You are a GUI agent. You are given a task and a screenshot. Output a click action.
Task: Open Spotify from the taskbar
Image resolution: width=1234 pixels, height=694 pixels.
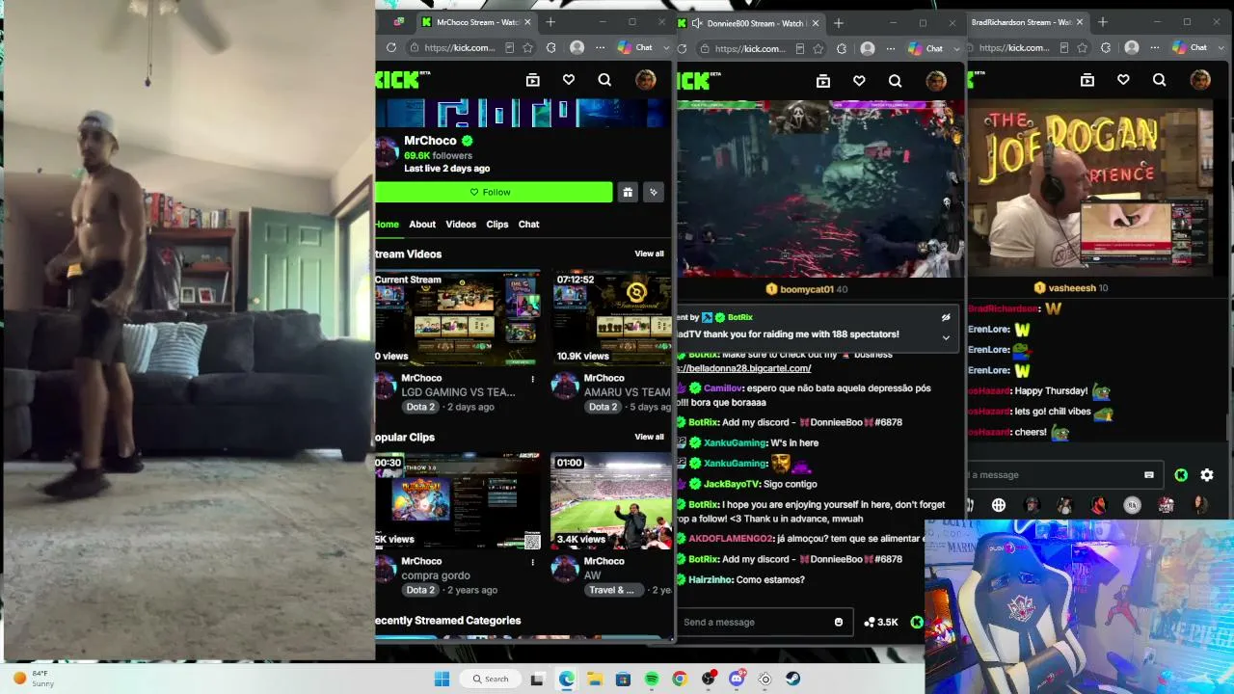coord(652,679)
